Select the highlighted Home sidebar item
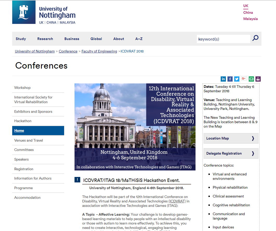276x231 pixels. coord(38,130)
